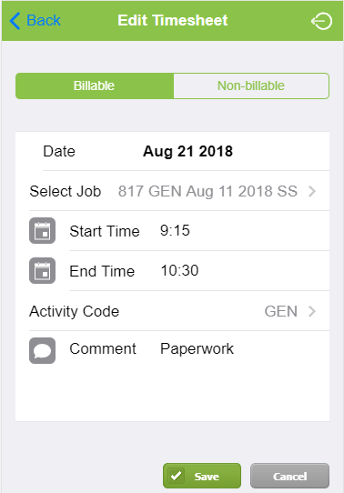
Task: Expand the Activity Code chevron
Action: 311,311
